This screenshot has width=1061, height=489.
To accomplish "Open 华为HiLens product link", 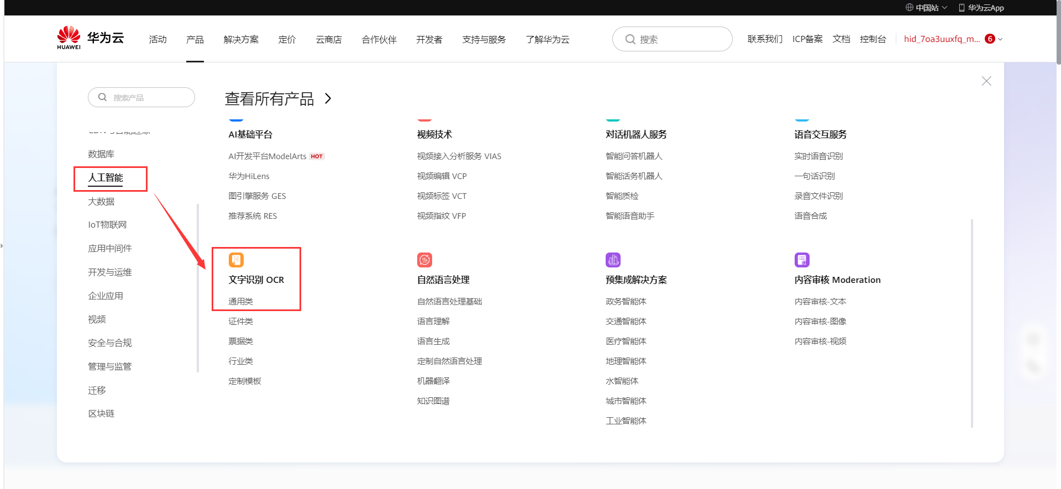I will click(x=249, y=176).
